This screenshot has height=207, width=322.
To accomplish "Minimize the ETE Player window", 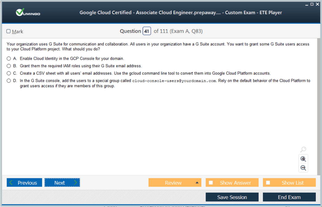I will coord(307,4).
